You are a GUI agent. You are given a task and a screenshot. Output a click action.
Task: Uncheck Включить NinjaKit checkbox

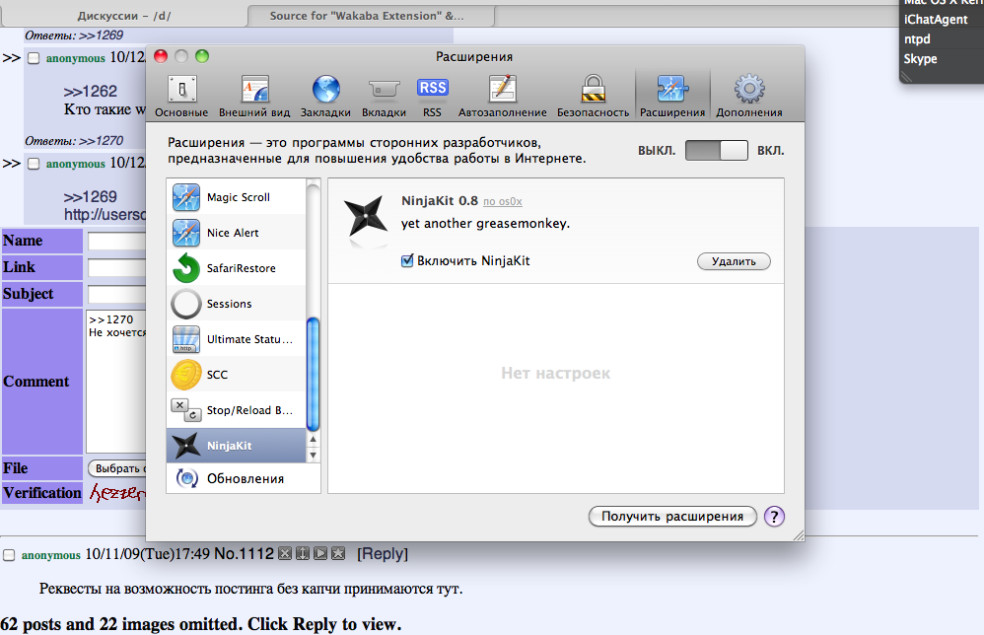pyautogui.click(x=407, y=260)
